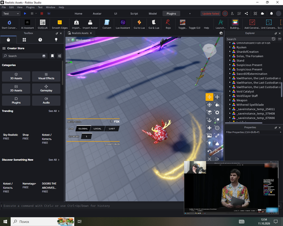The image size is (283, 226).
Task: Click the Update failed button
Action: [x=211, y=14]
